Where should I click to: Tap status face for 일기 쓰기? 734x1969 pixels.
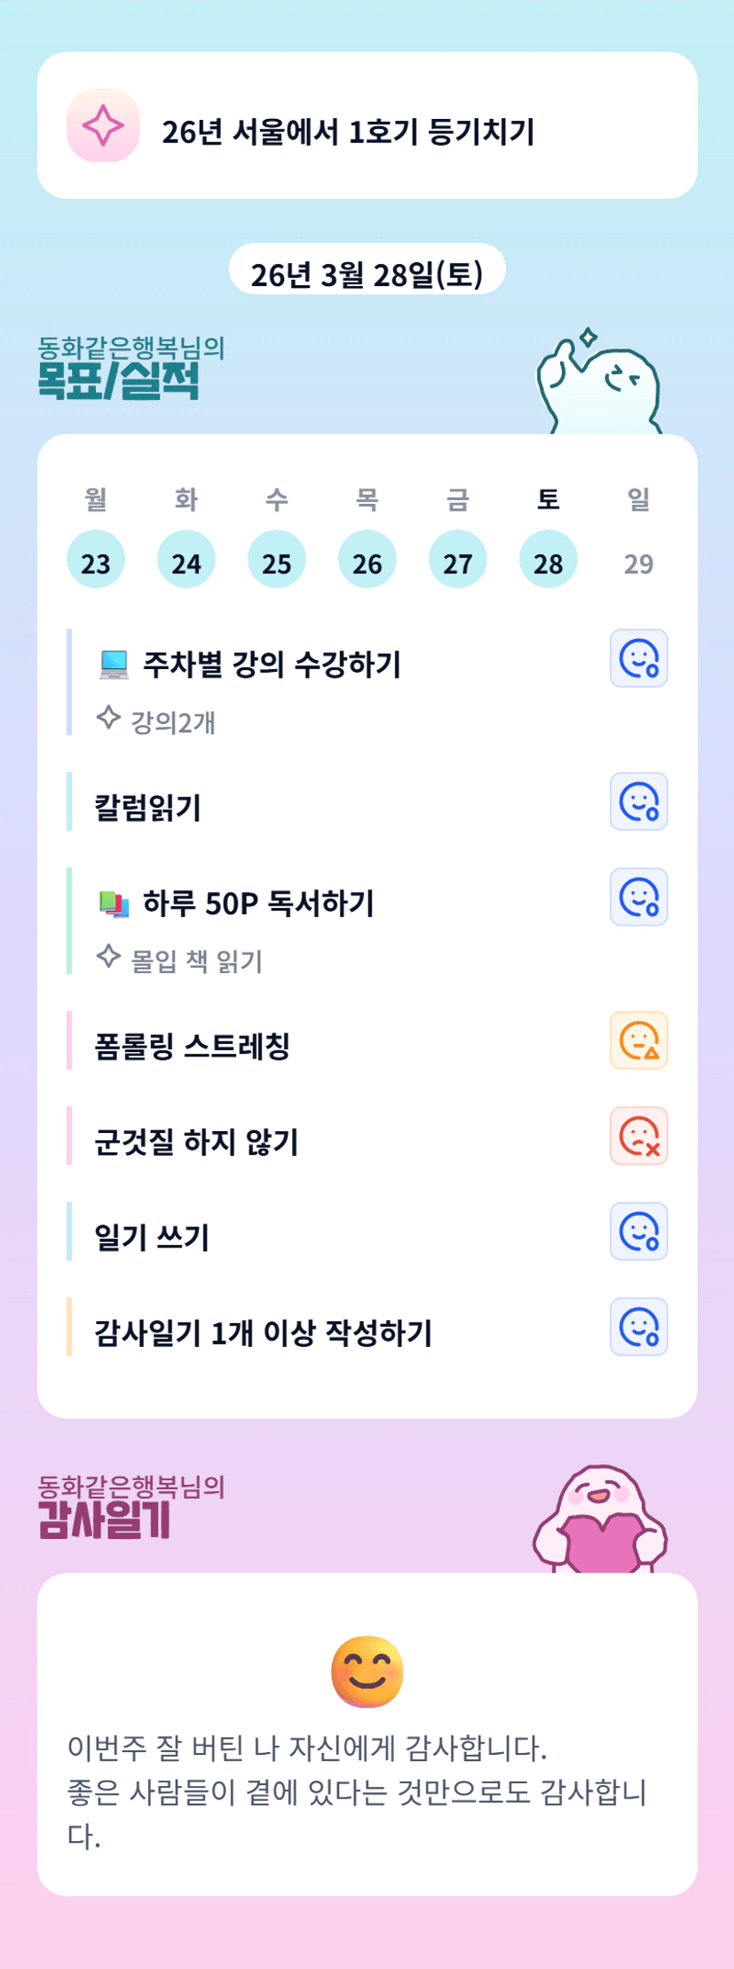click(638, 1232)
